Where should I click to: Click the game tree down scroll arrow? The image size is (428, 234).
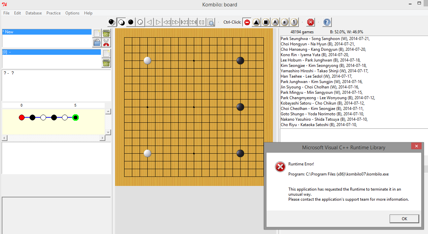pyautogui.click(x=108, y=132)
